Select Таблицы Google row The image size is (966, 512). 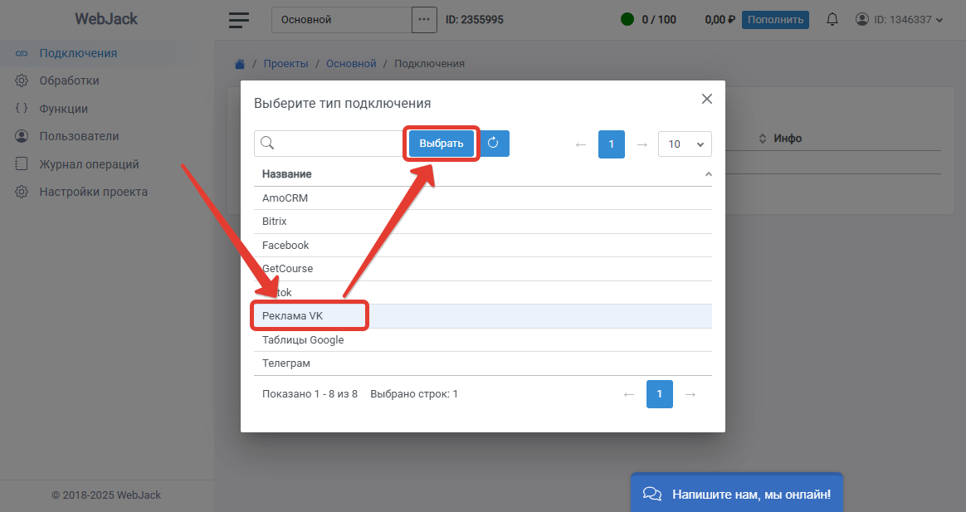483,339
